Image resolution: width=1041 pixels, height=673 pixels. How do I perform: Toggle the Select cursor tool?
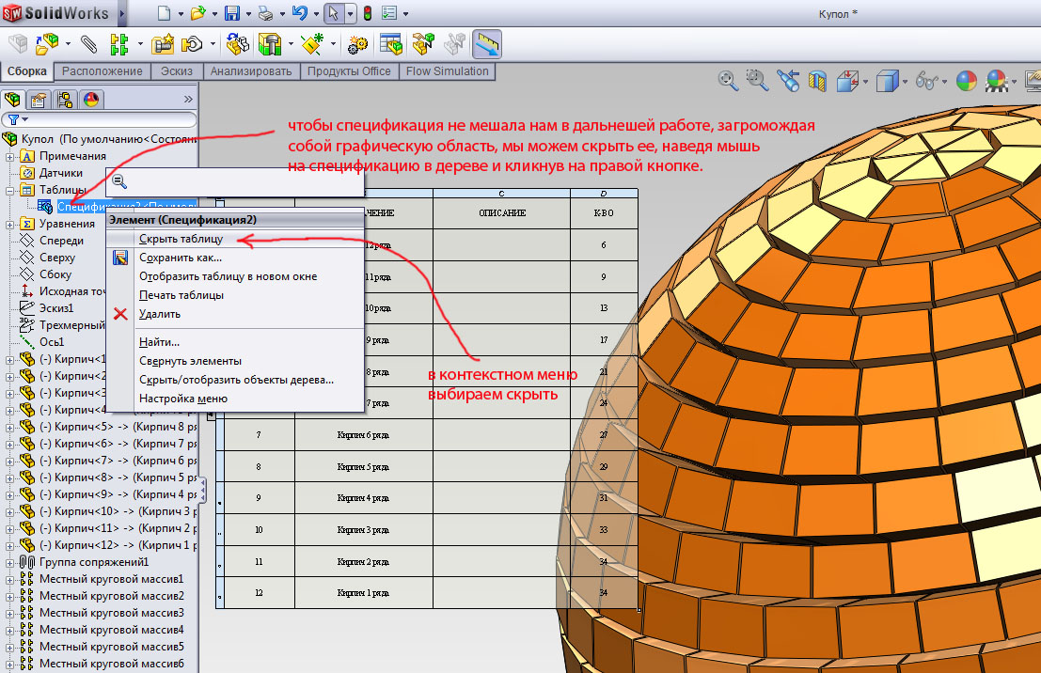pos(333,14)
